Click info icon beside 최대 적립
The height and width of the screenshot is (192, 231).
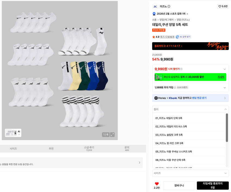coord(175,88)
